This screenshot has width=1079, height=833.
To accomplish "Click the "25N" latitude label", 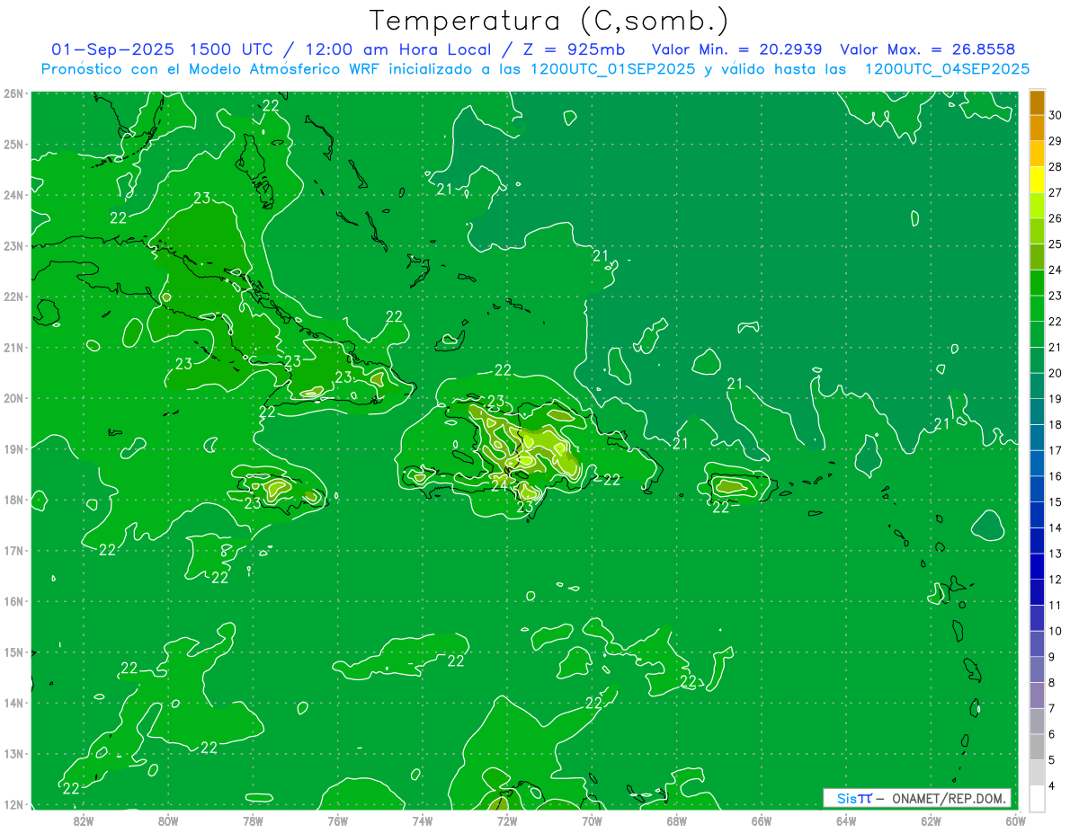I will pyautogui.click(x=13, y=145).
